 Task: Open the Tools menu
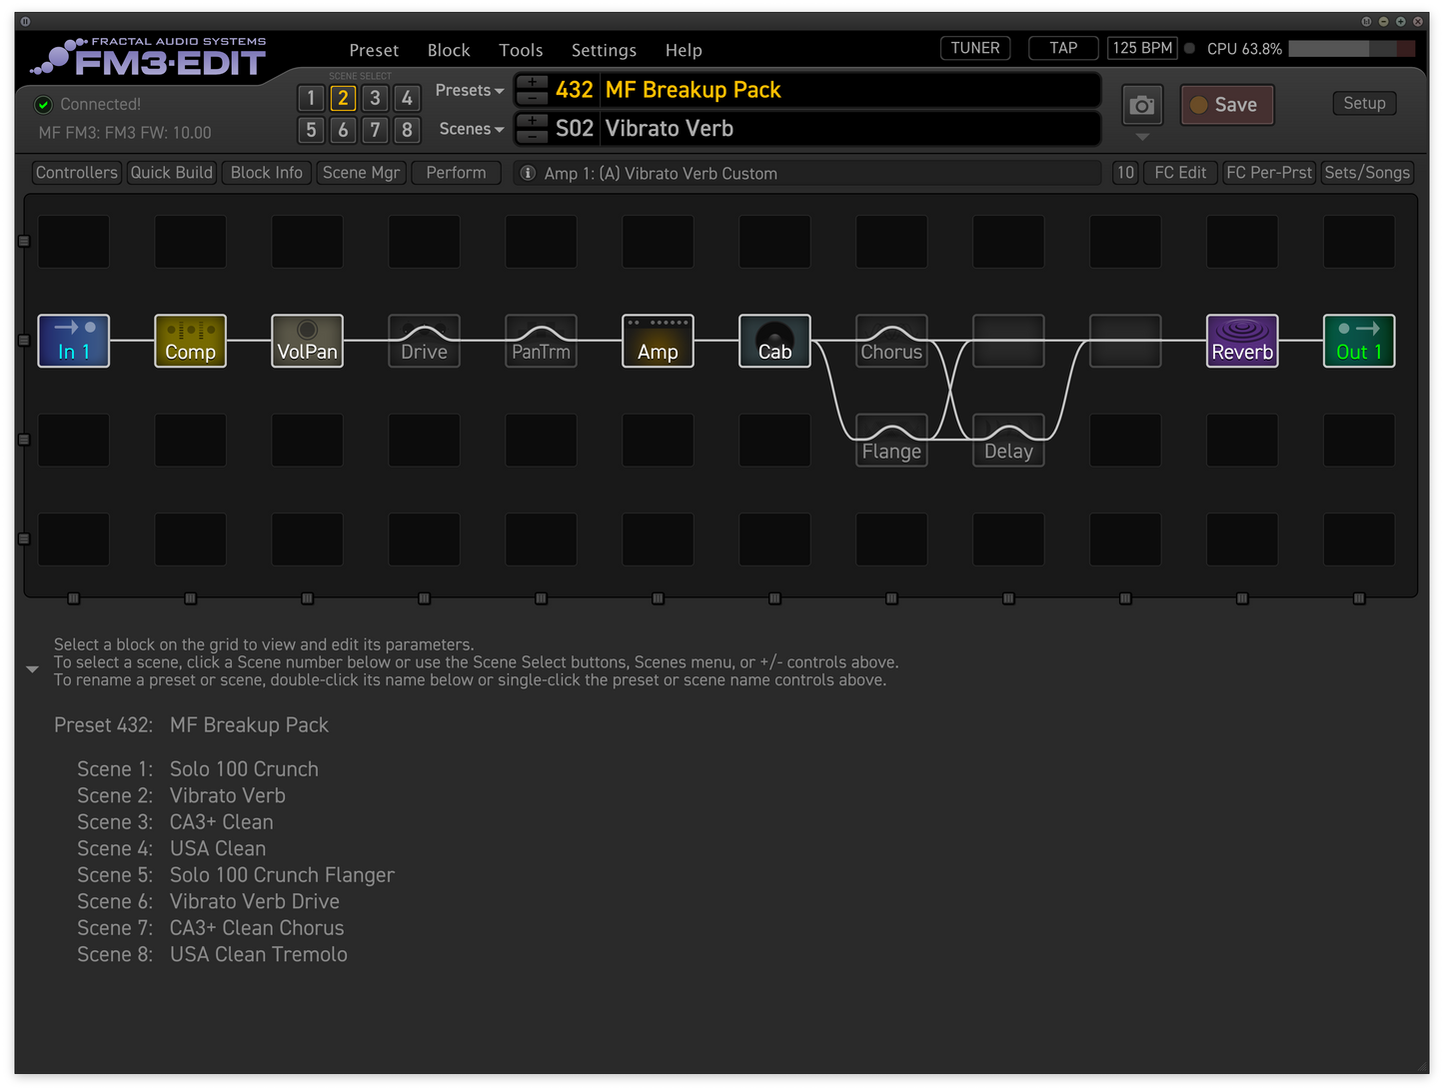tap(521, 50)
